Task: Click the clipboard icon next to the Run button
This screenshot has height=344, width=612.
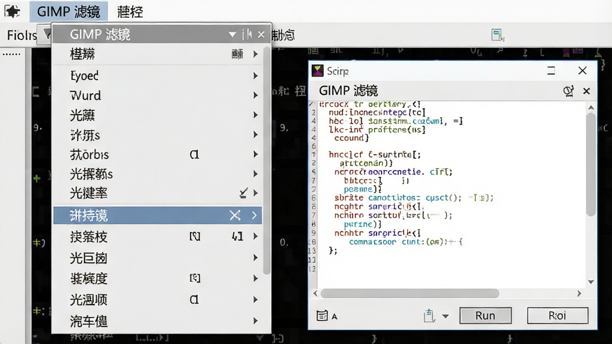Action: click(x=429, y=315)
